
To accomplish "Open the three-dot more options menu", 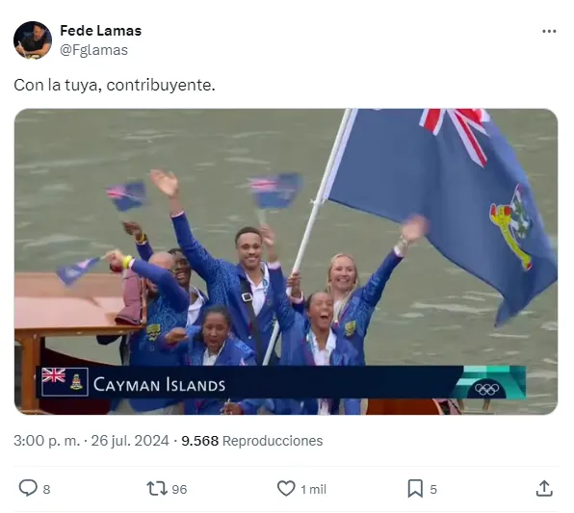I will [549, 32].
